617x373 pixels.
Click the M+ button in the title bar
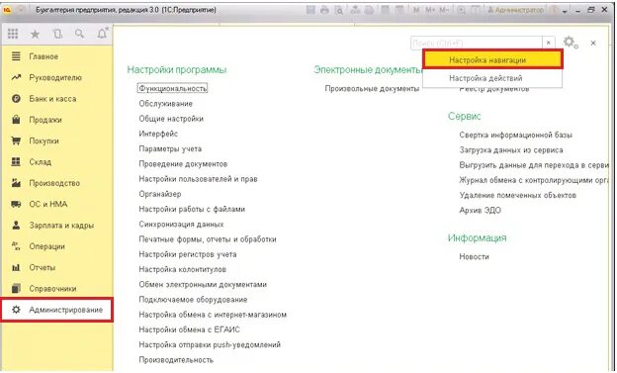pyautogui.click(x=430, y=10)
